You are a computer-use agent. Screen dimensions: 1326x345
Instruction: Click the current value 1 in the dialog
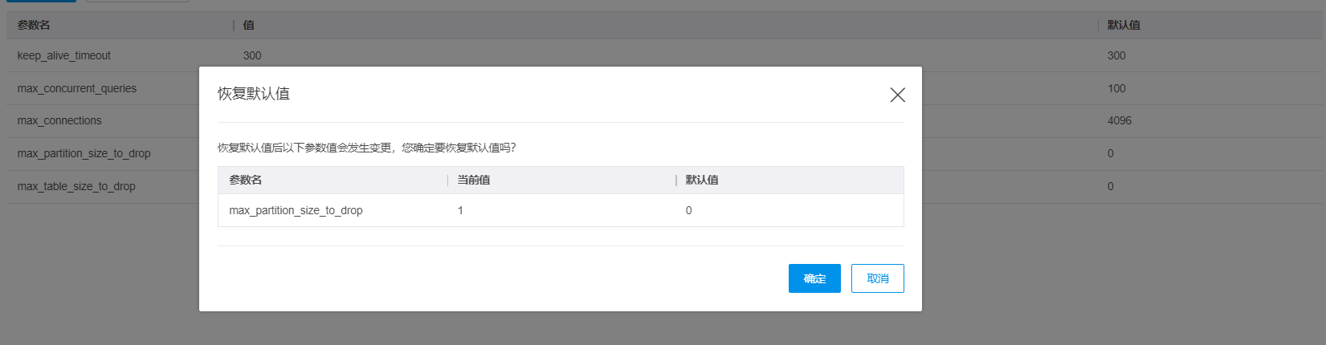click(x=460, y=210)
